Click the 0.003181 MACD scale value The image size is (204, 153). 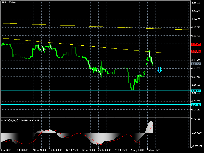point(197,119)
